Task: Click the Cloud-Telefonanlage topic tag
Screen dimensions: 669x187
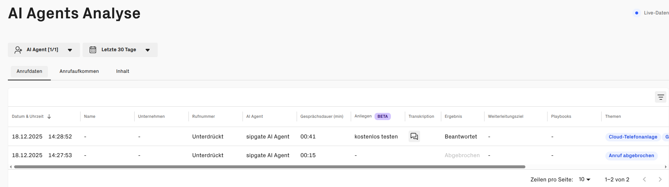Action: pos(633,137)
